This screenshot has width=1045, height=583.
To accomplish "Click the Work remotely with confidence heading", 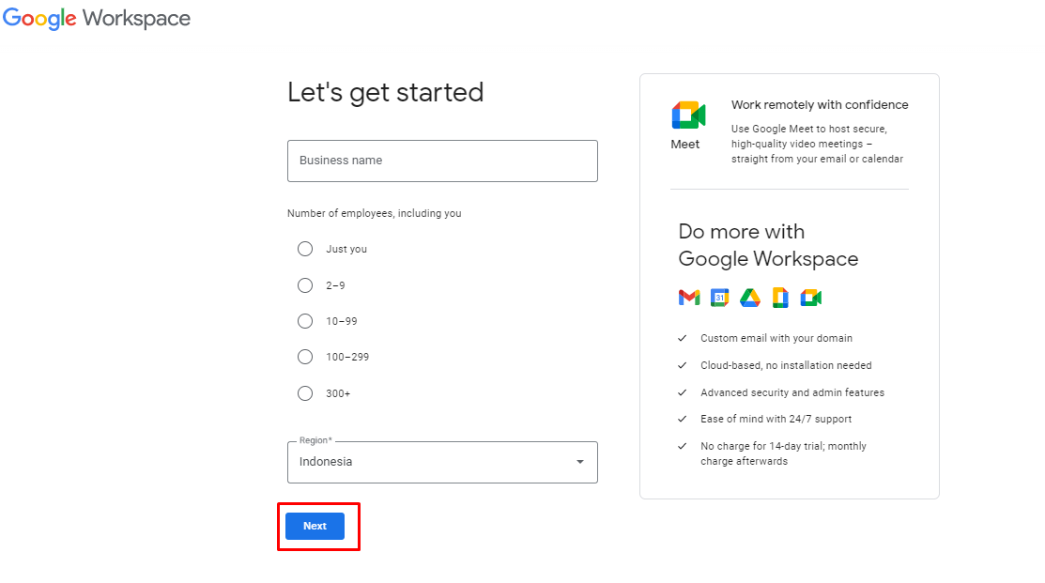I will click(820, 104).
